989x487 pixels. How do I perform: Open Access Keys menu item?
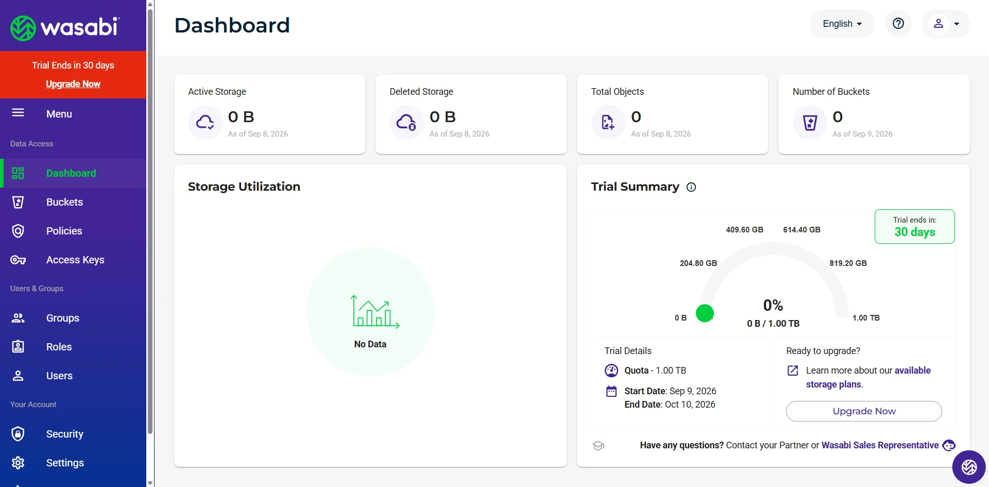pos(73,260)
